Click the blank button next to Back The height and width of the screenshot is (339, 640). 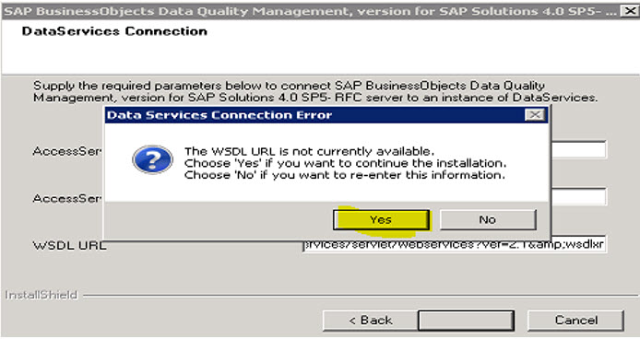click(466, 321)
